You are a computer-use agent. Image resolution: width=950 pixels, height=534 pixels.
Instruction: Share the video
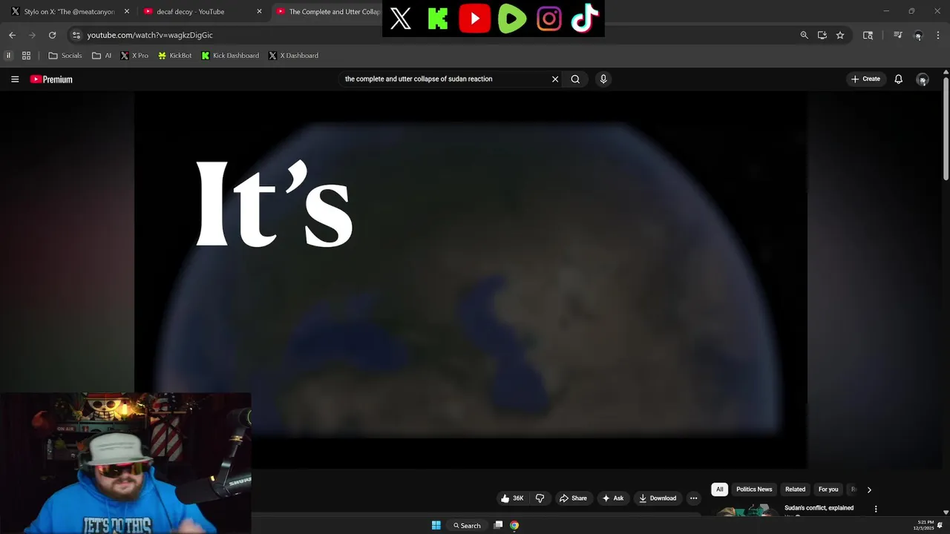tap(573, 498)
